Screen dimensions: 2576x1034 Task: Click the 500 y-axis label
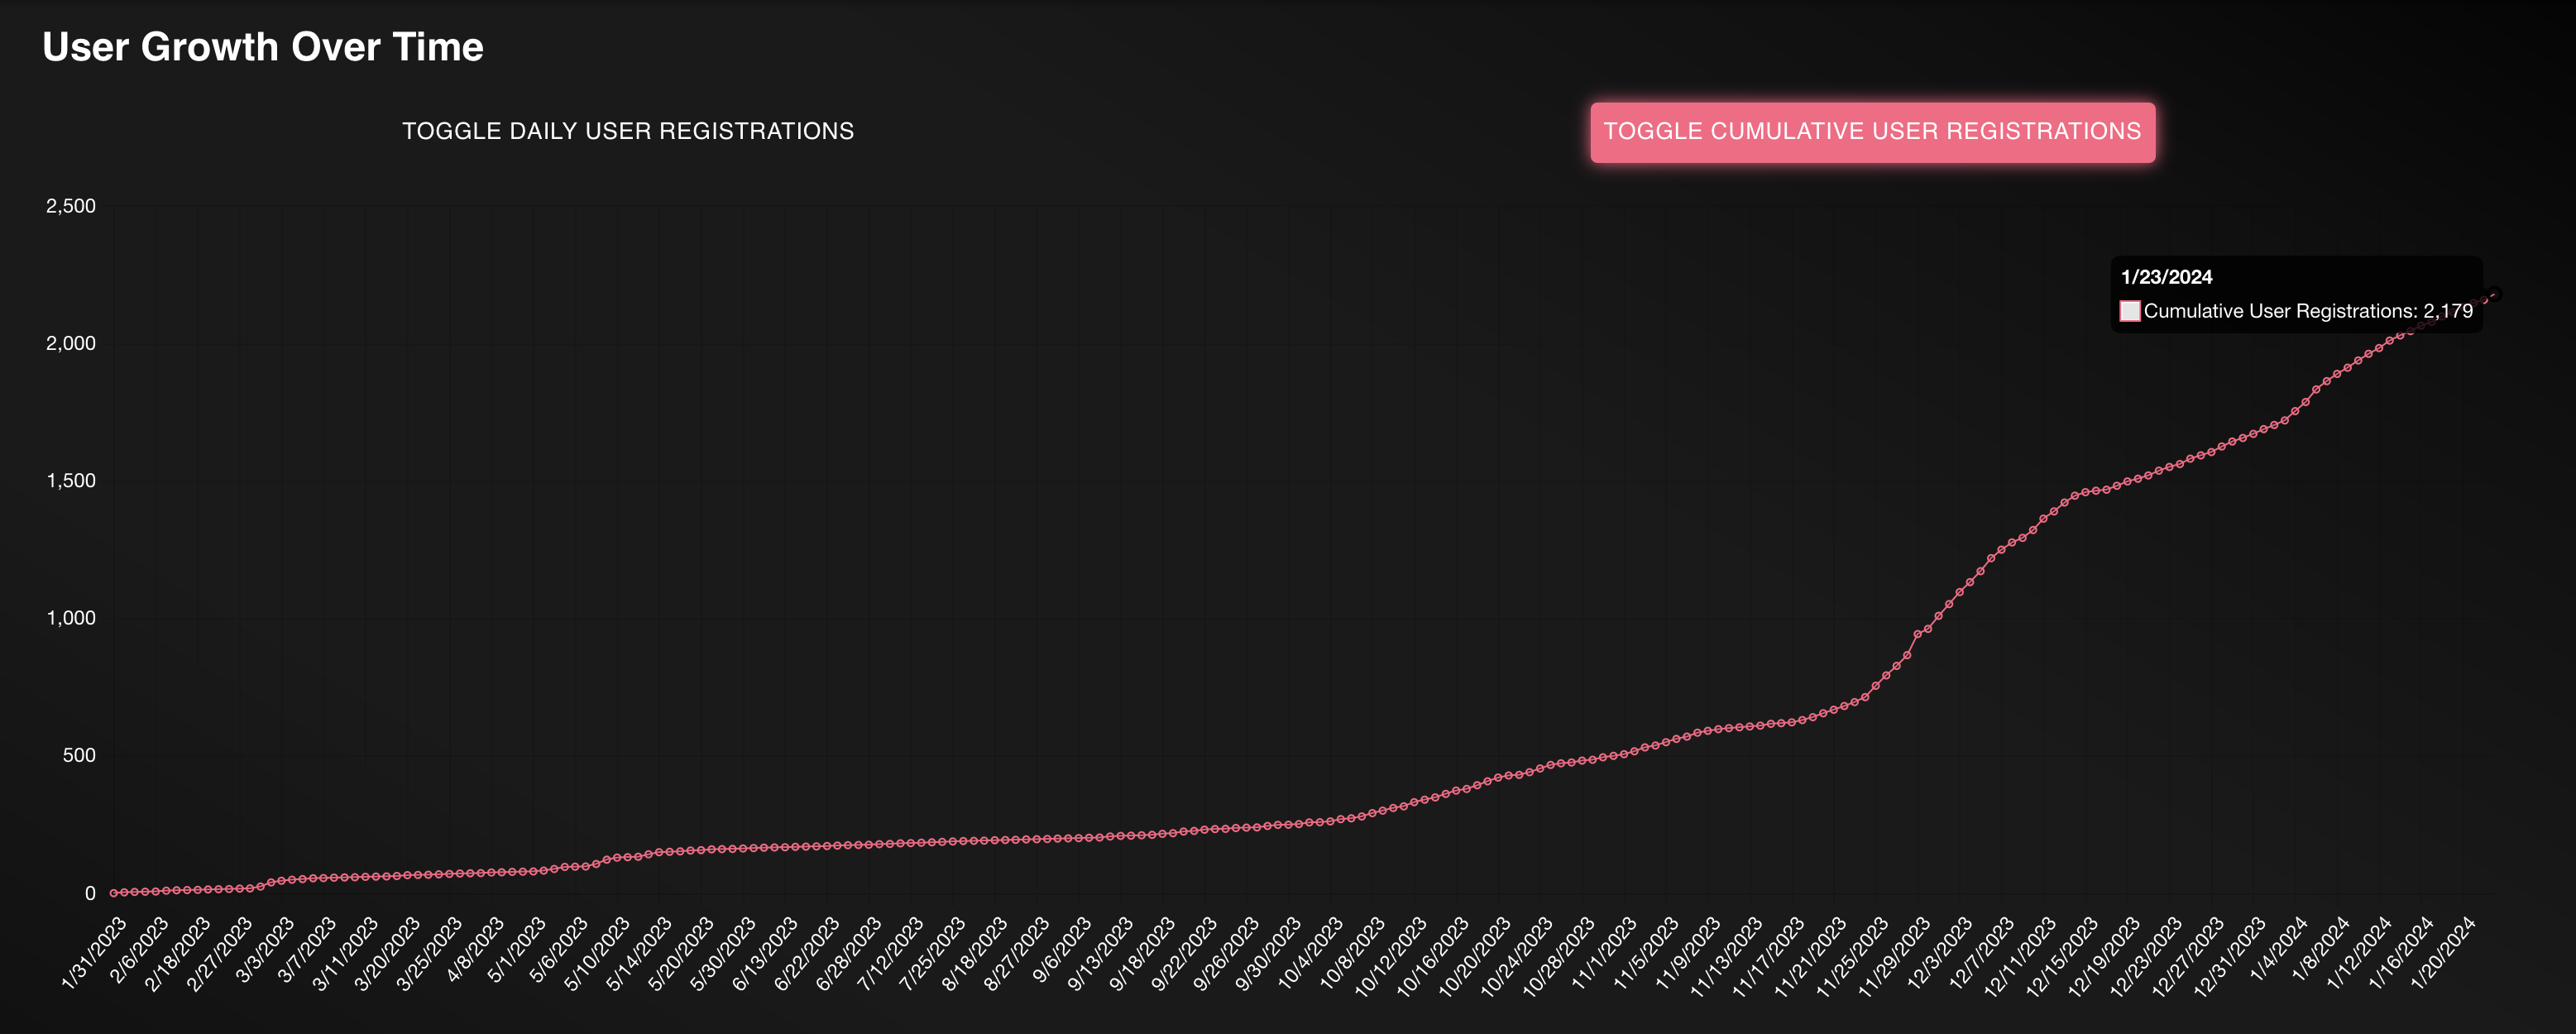(79, 756)
